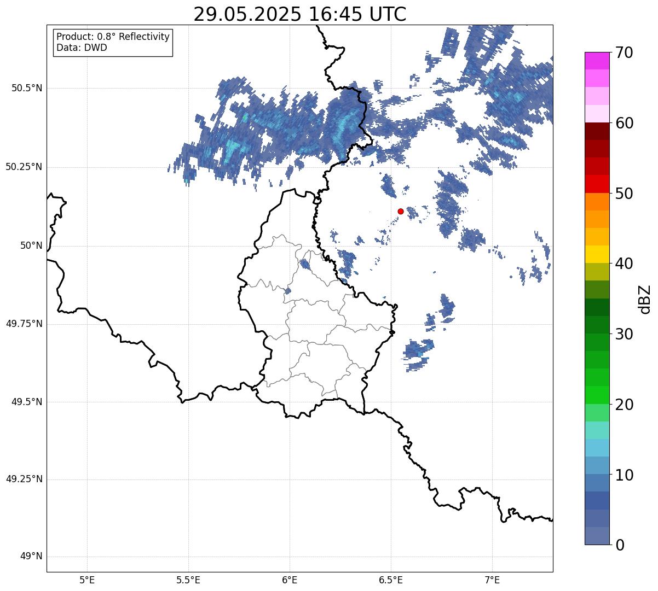
Task: Click the 50.5°N latitude label
Action: (x=27, y=88)
